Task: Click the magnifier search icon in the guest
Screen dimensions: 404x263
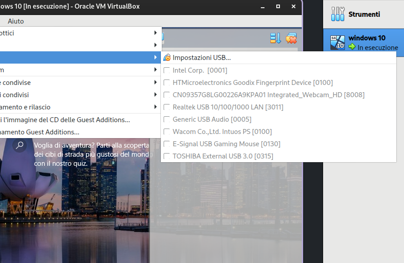Action: tap(20, 145)
